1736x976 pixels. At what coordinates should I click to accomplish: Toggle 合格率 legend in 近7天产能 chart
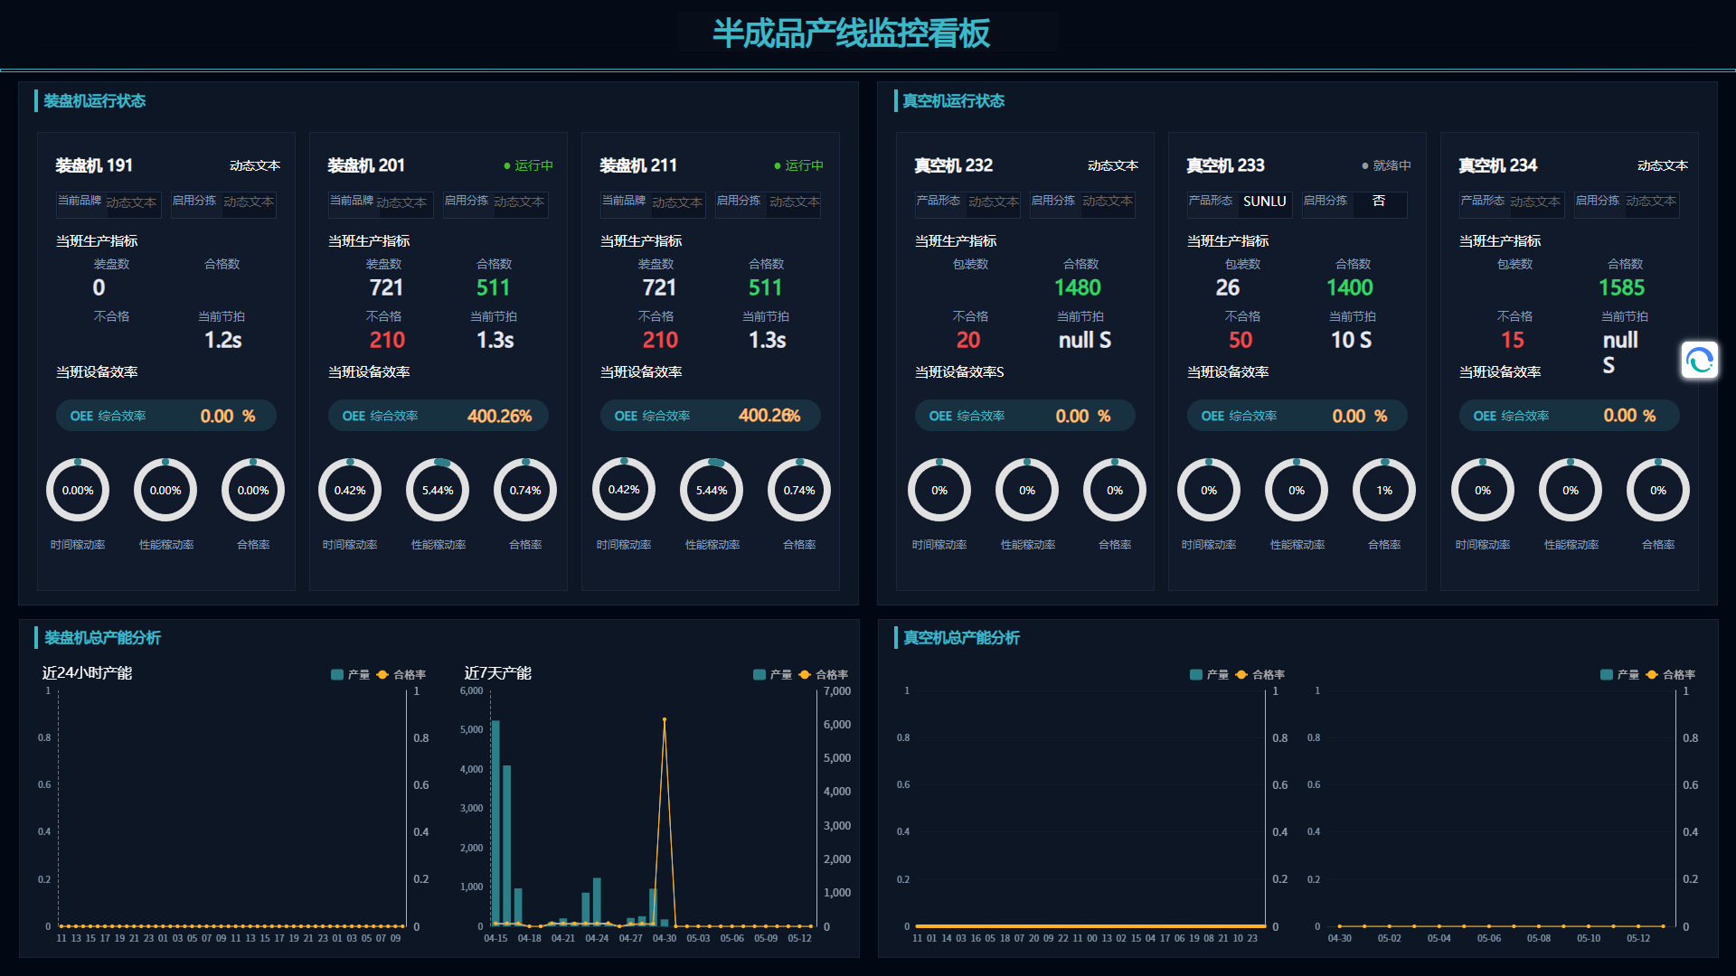point(823,674)
